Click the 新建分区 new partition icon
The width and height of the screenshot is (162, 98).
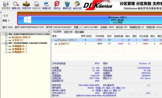tap(47, 5)
